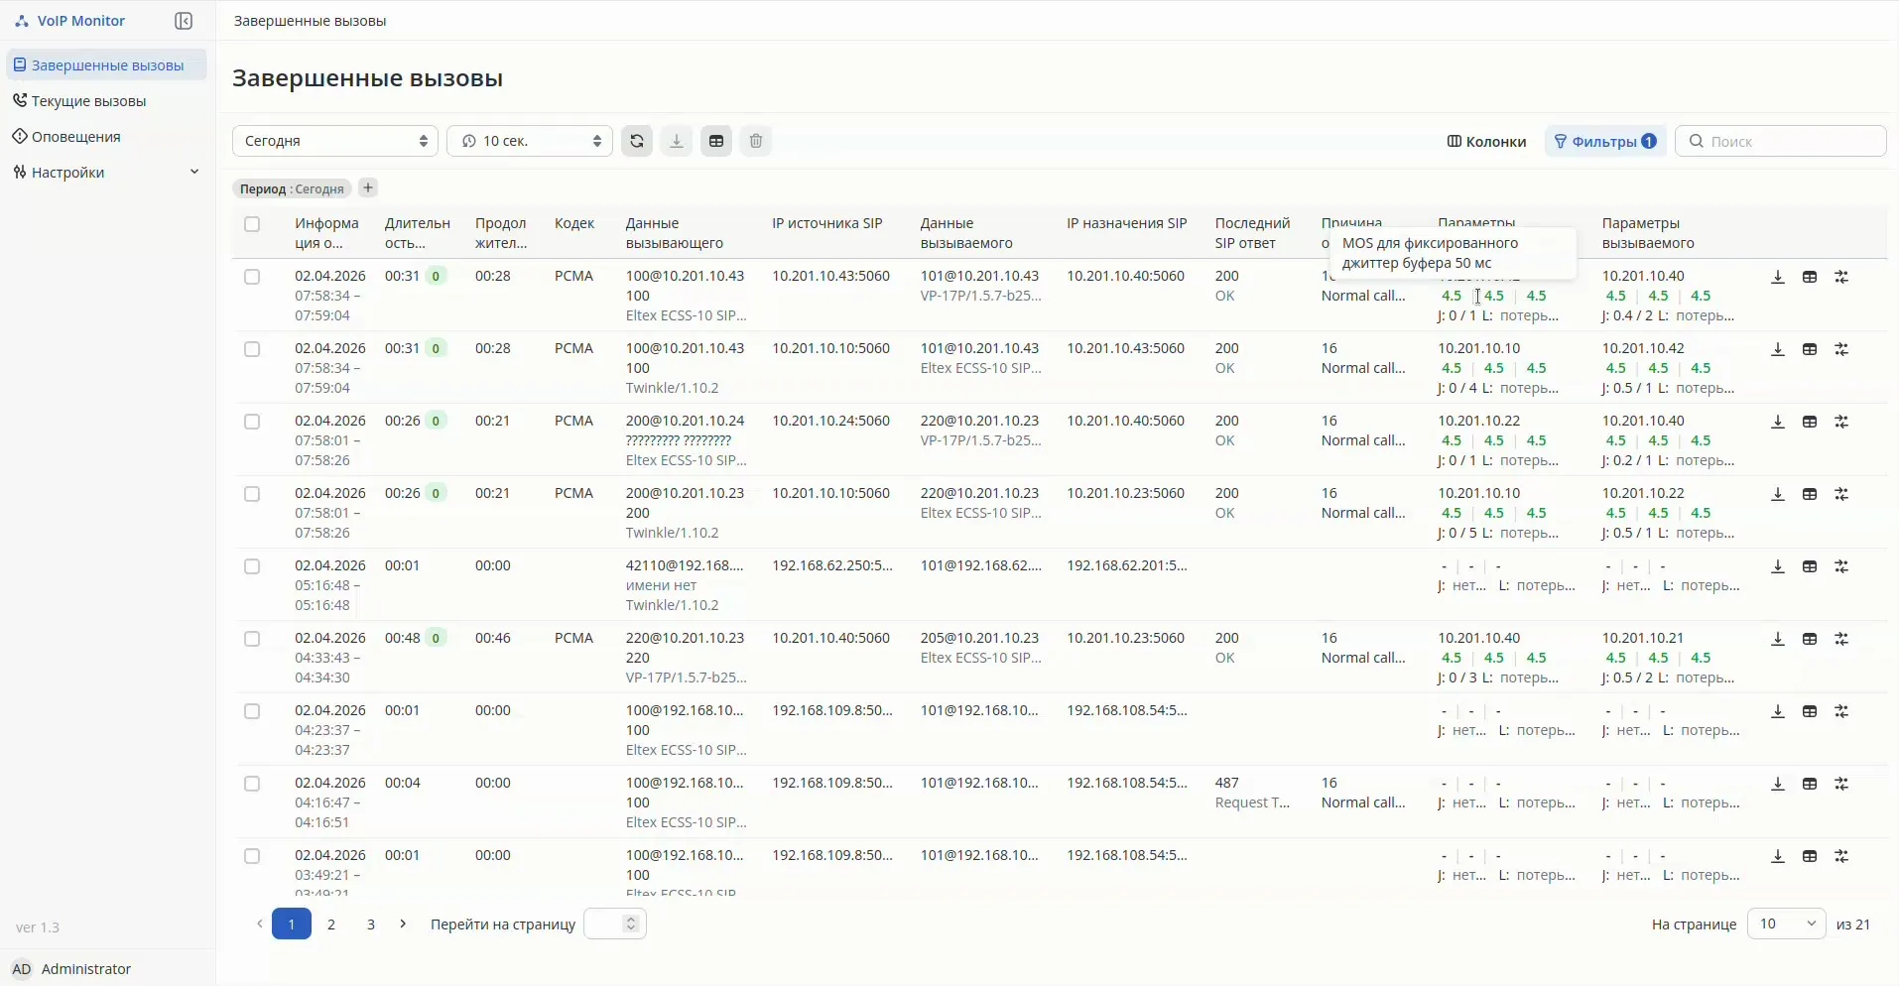Viewport: 1899px width, 986px height.
Task: Open the Сегодня period dropdown
Action: click(335, 141)
